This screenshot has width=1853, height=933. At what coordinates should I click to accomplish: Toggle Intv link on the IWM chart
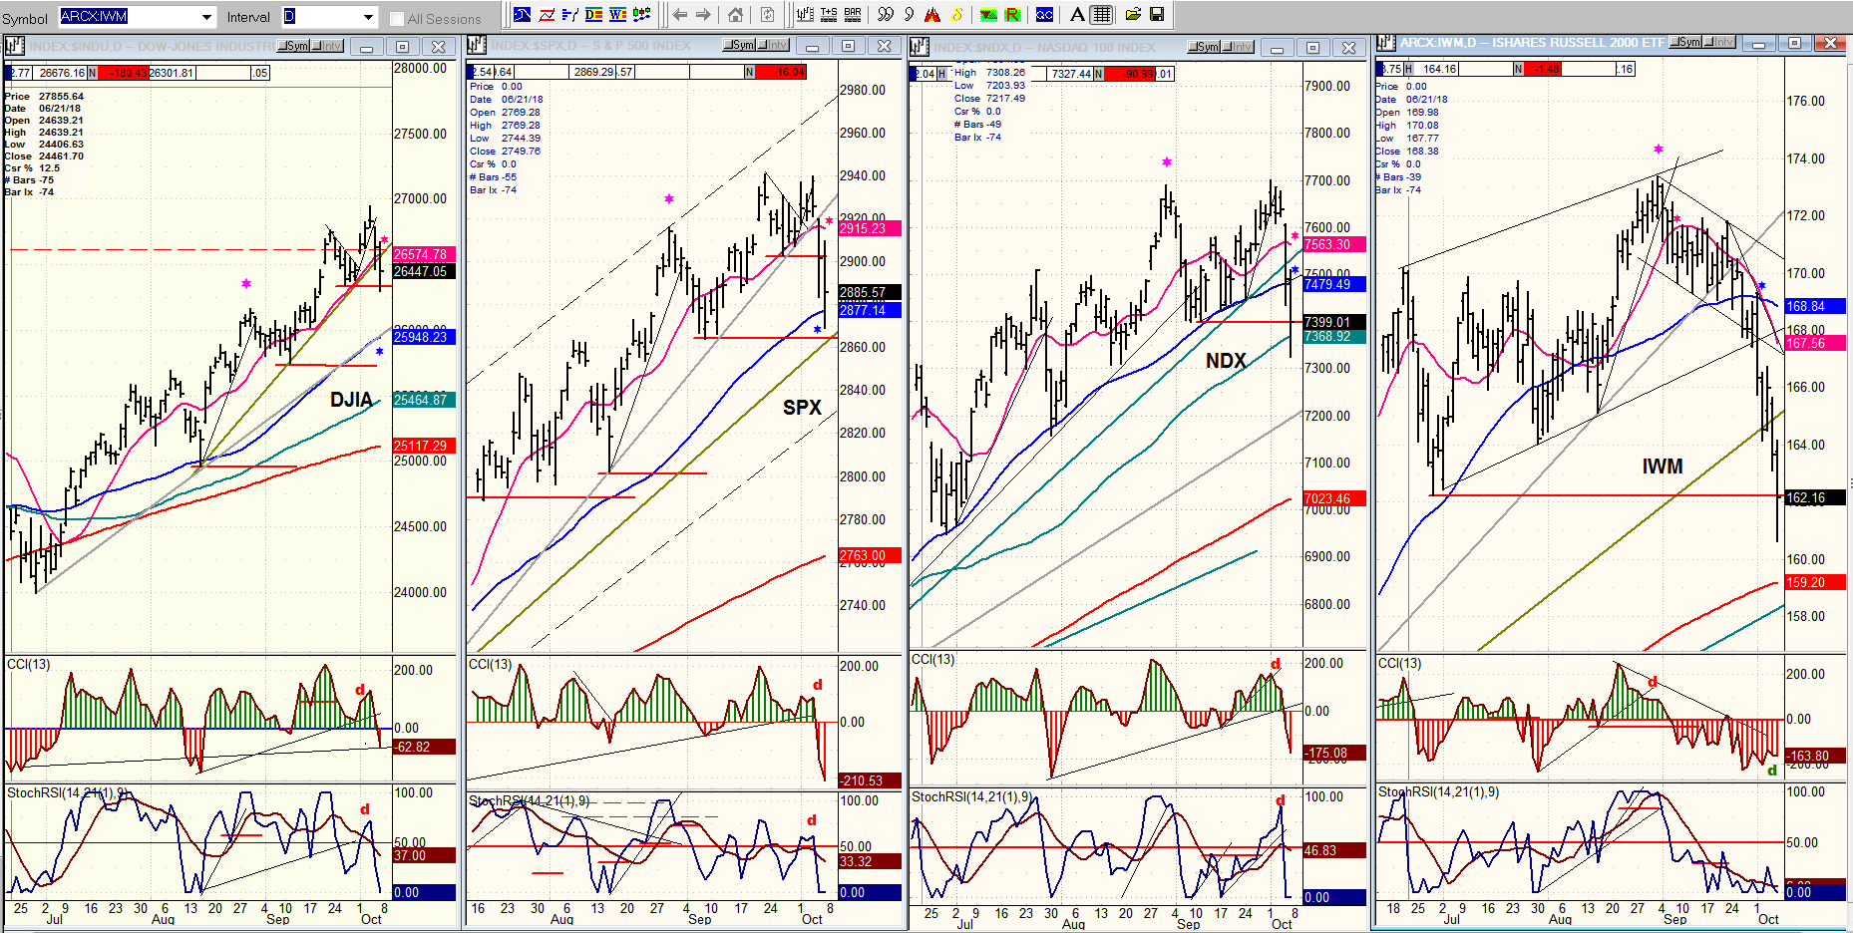[x=1719, y=42]
